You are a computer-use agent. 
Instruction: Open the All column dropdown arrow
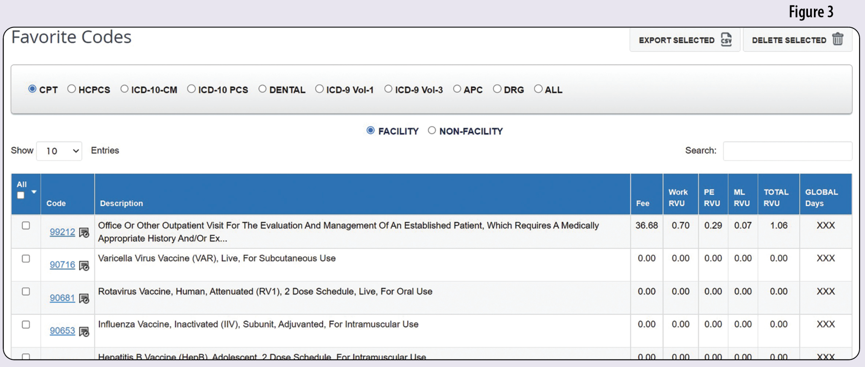tap(34, 192)
